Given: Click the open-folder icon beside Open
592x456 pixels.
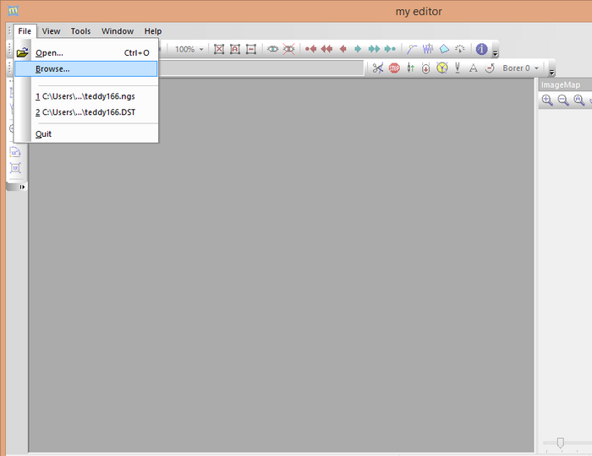Looking at the screenshot, I should click(23, 52).
